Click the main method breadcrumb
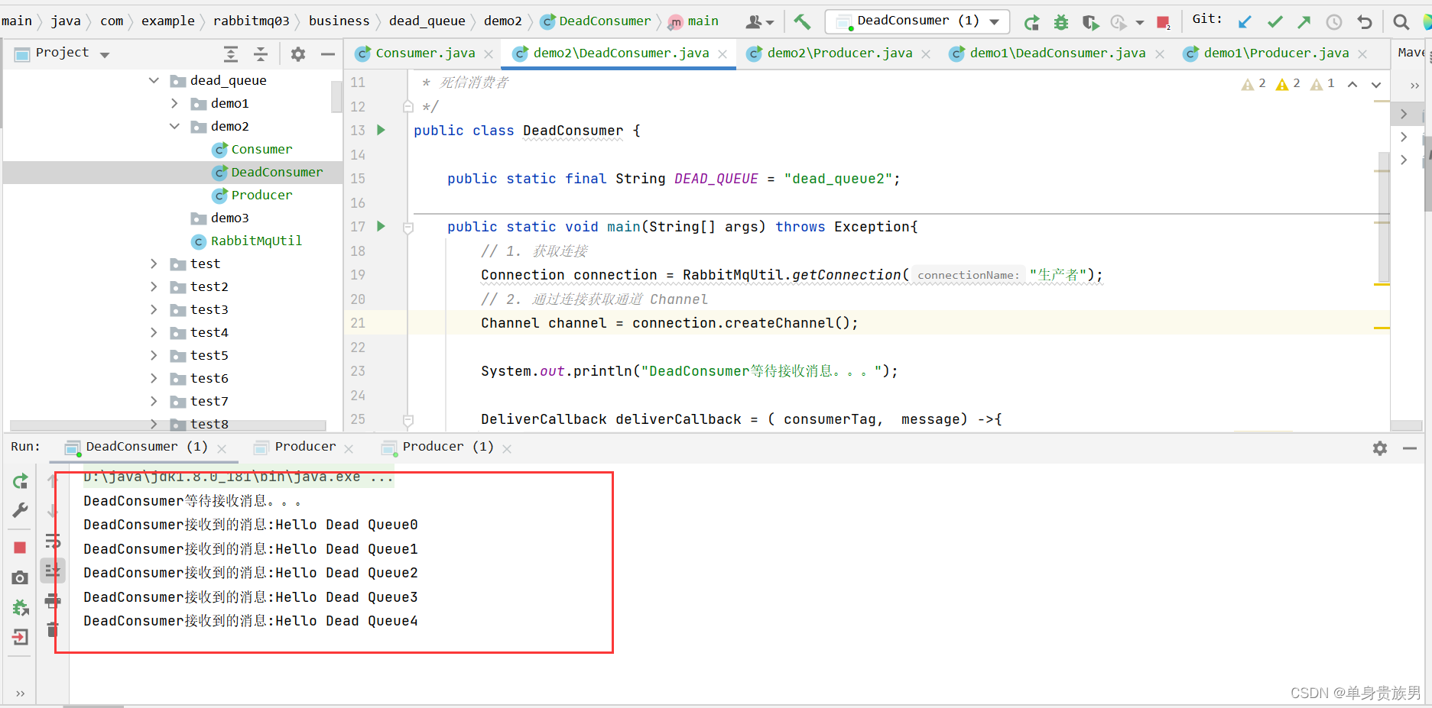Viewport: 1432px width, 708px height. [694, 21]
